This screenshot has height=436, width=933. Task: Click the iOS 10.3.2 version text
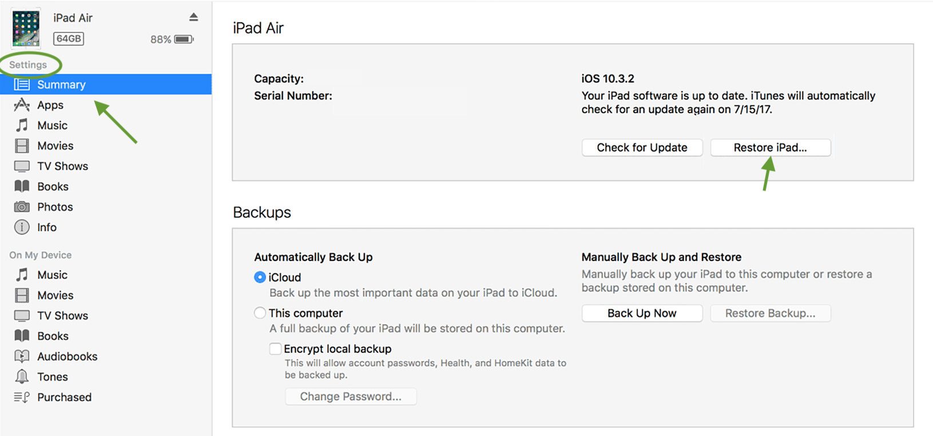[x=608, y=78]
